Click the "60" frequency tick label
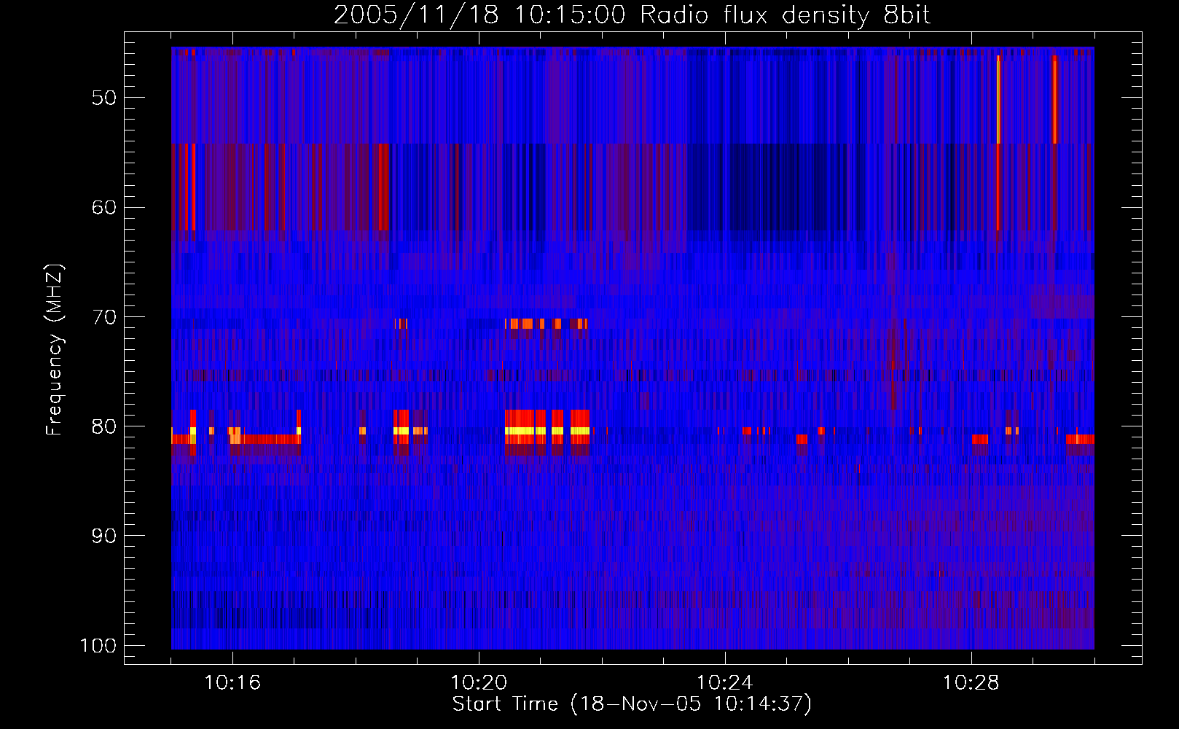This screenshot has width=1179, height=729. tap(104, 207)
